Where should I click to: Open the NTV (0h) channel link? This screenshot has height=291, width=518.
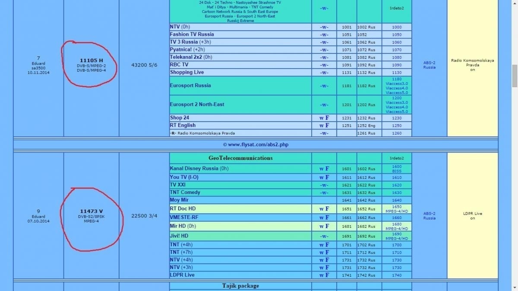pos(180,27)
